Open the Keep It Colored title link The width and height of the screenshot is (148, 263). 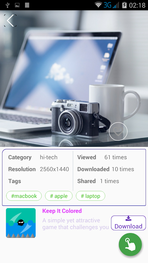click(x=62, y=211)
